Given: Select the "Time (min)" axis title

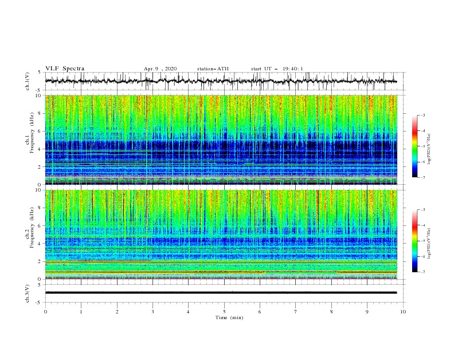Looking at the screenshot, I should pyautogui.click(x=229, y=317).
